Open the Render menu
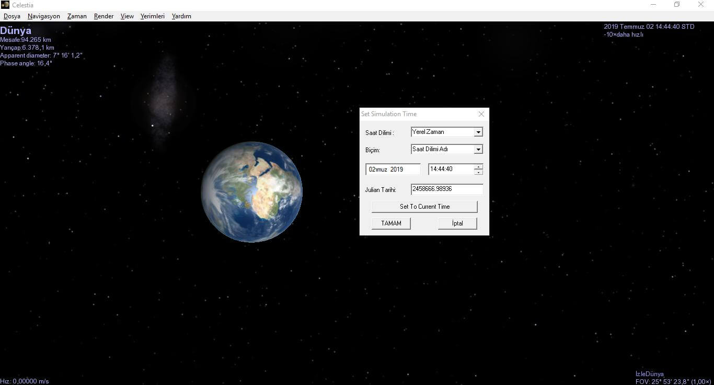Screen dimensions: 714x385 click(x=103, y=16)
